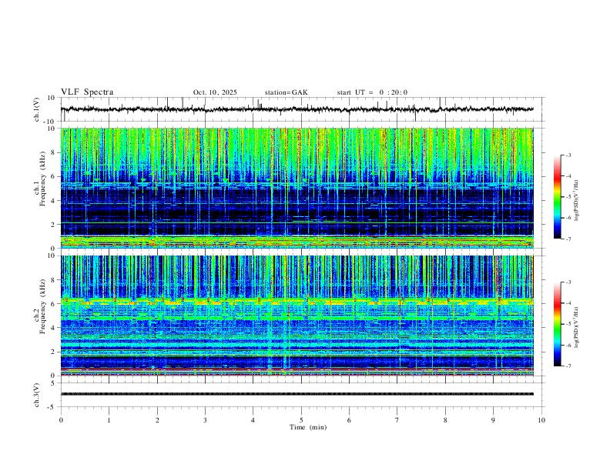Click the ch.1 colorbar "log(PSD)(V²/Hz)" label
The image size is (610, 471).
[x=576, y=201]
